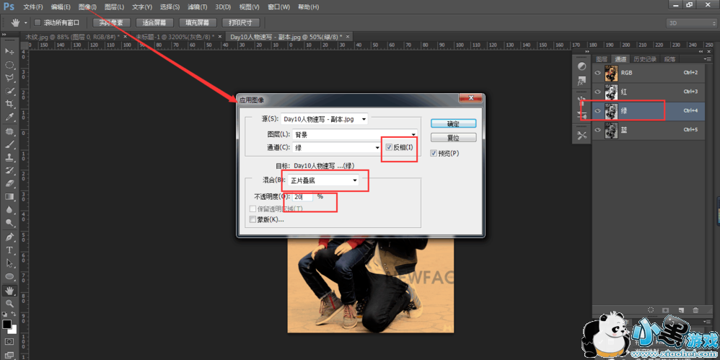Viewport: 720px width, 360px height.
Task: Save selection as channel icon
Action: pos(666,310)
